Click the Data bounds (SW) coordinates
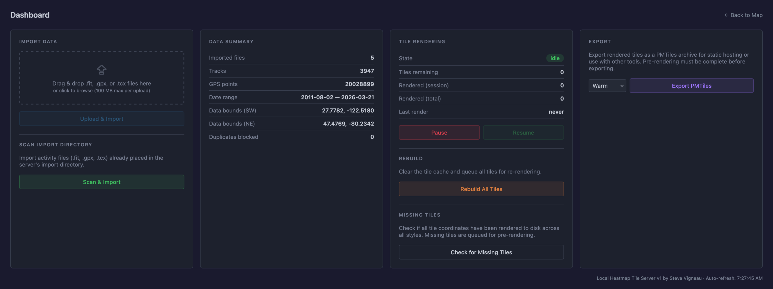 point(348,110)
